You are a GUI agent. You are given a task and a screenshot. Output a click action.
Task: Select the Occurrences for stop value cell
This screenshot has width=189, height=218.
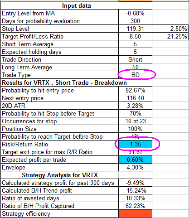click(135, 121)
